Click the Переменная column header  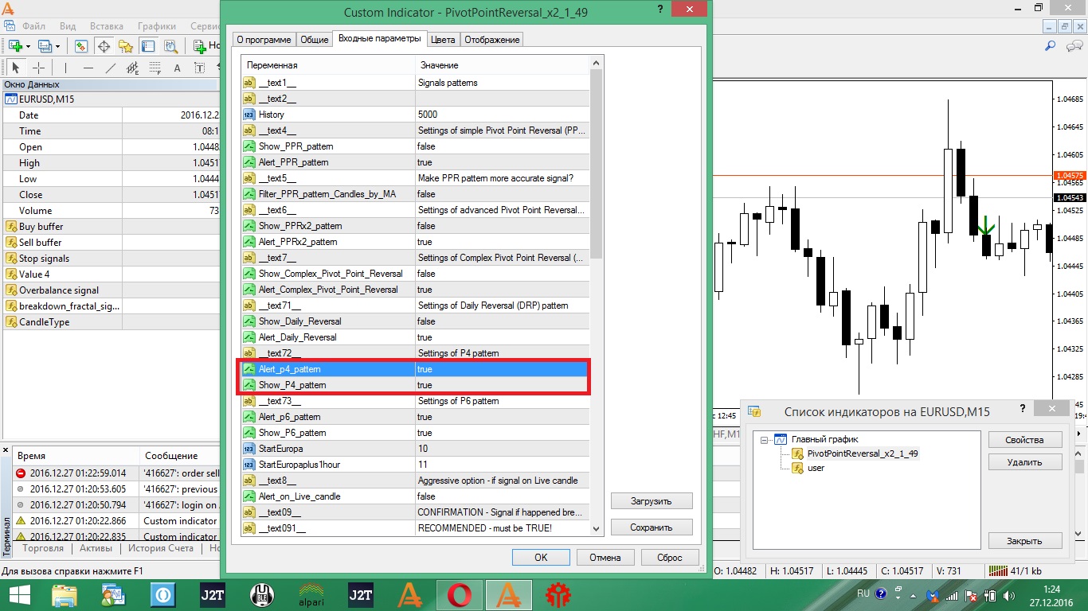click(x=328, y=64)
